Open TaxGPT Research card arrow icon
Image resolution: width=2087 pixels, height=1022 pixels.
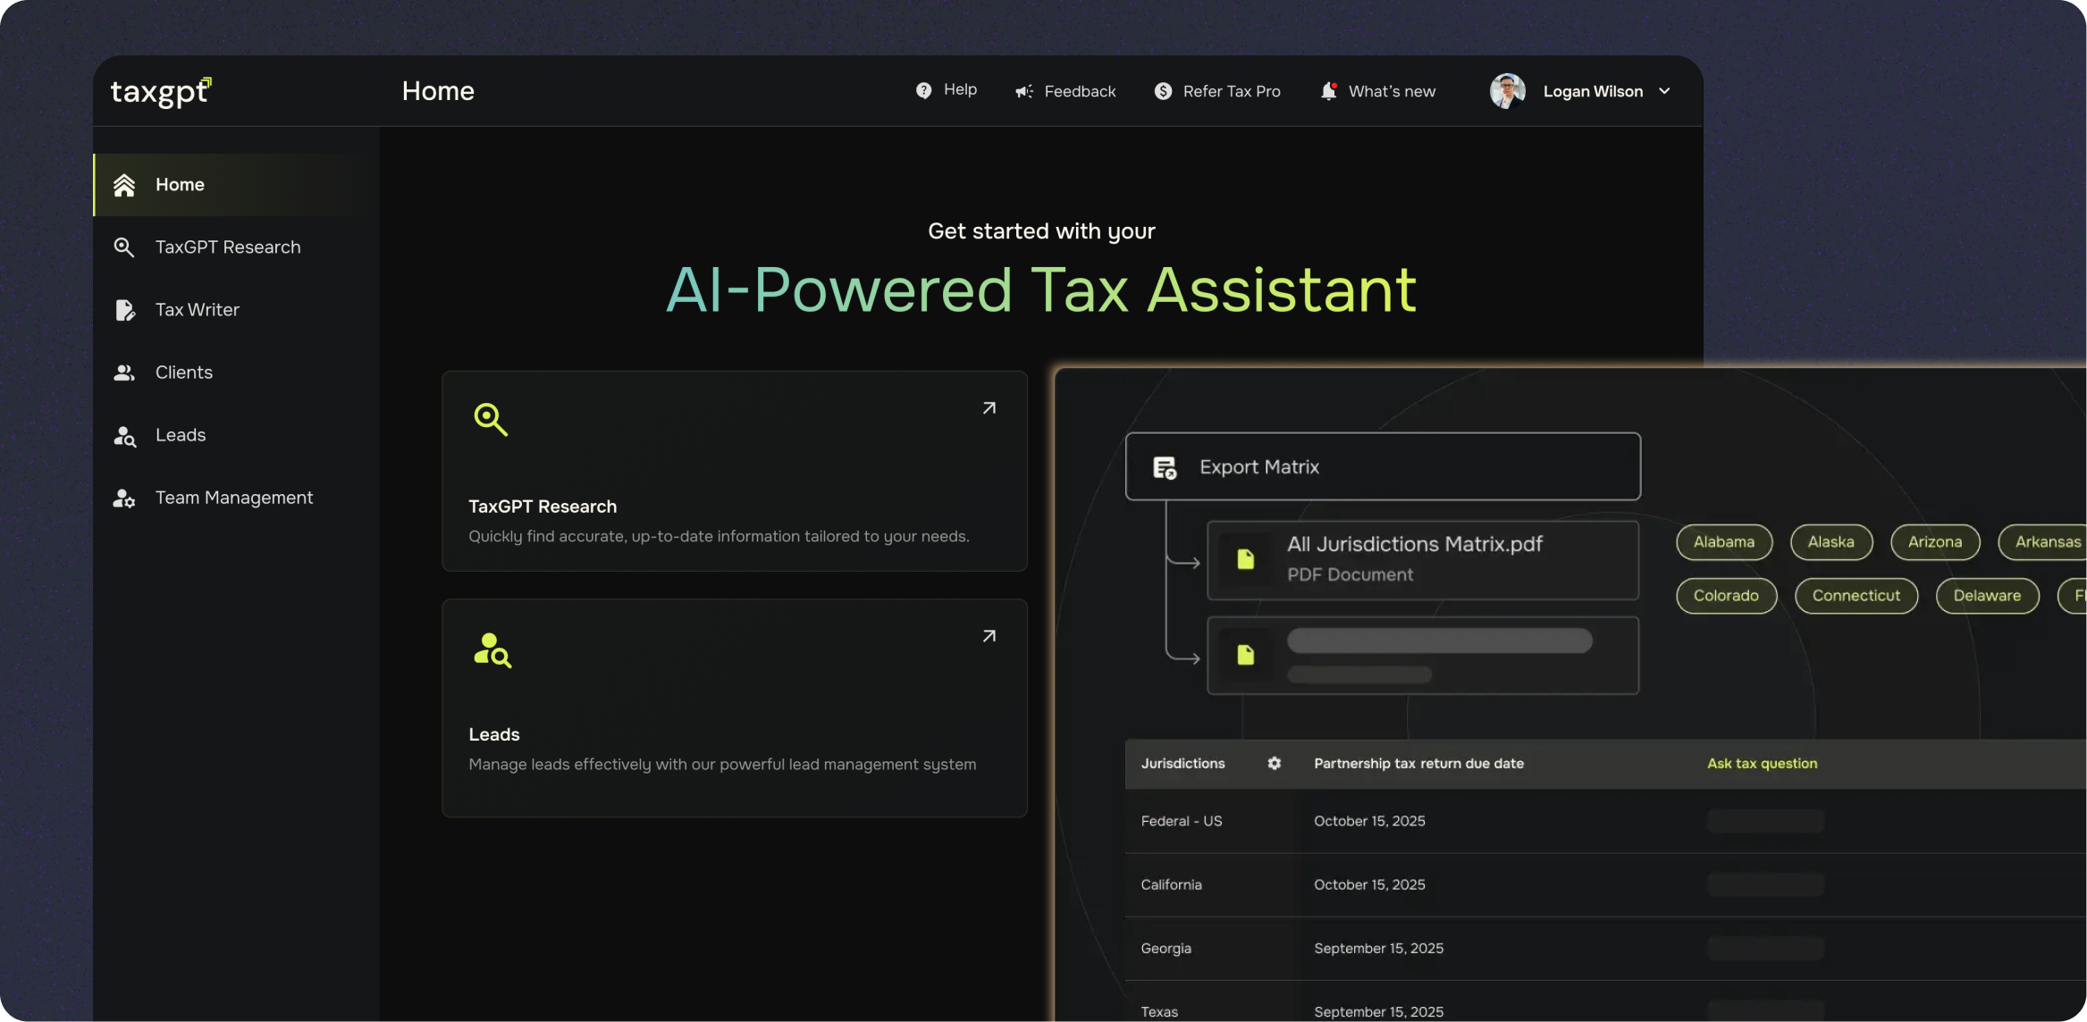989,408
